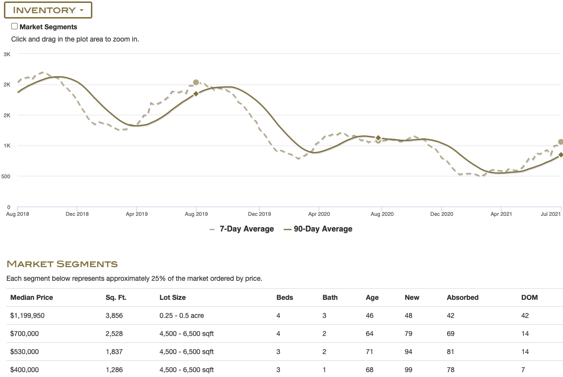Select the 90-day diamond marker at Aug 2019

[x=196, y=94]
